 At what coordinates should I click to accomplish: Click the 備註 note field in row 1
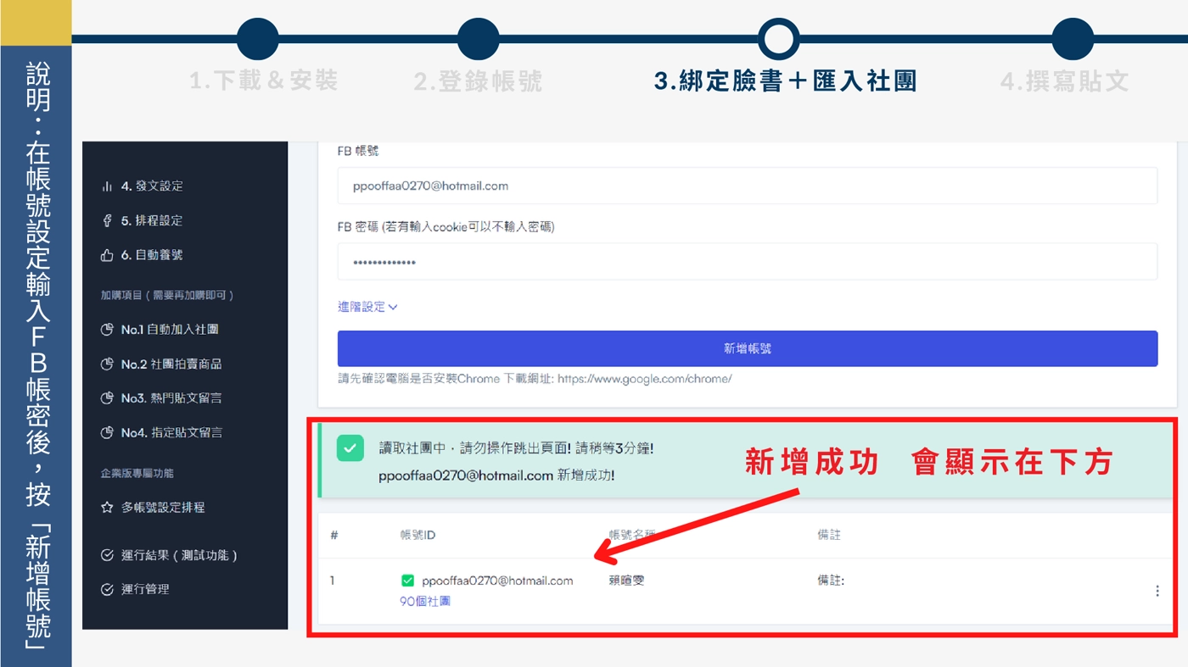831,581
